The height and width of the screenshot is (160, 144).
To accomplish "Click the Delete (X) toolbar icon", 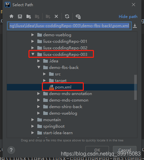I will tap(56, 16).
